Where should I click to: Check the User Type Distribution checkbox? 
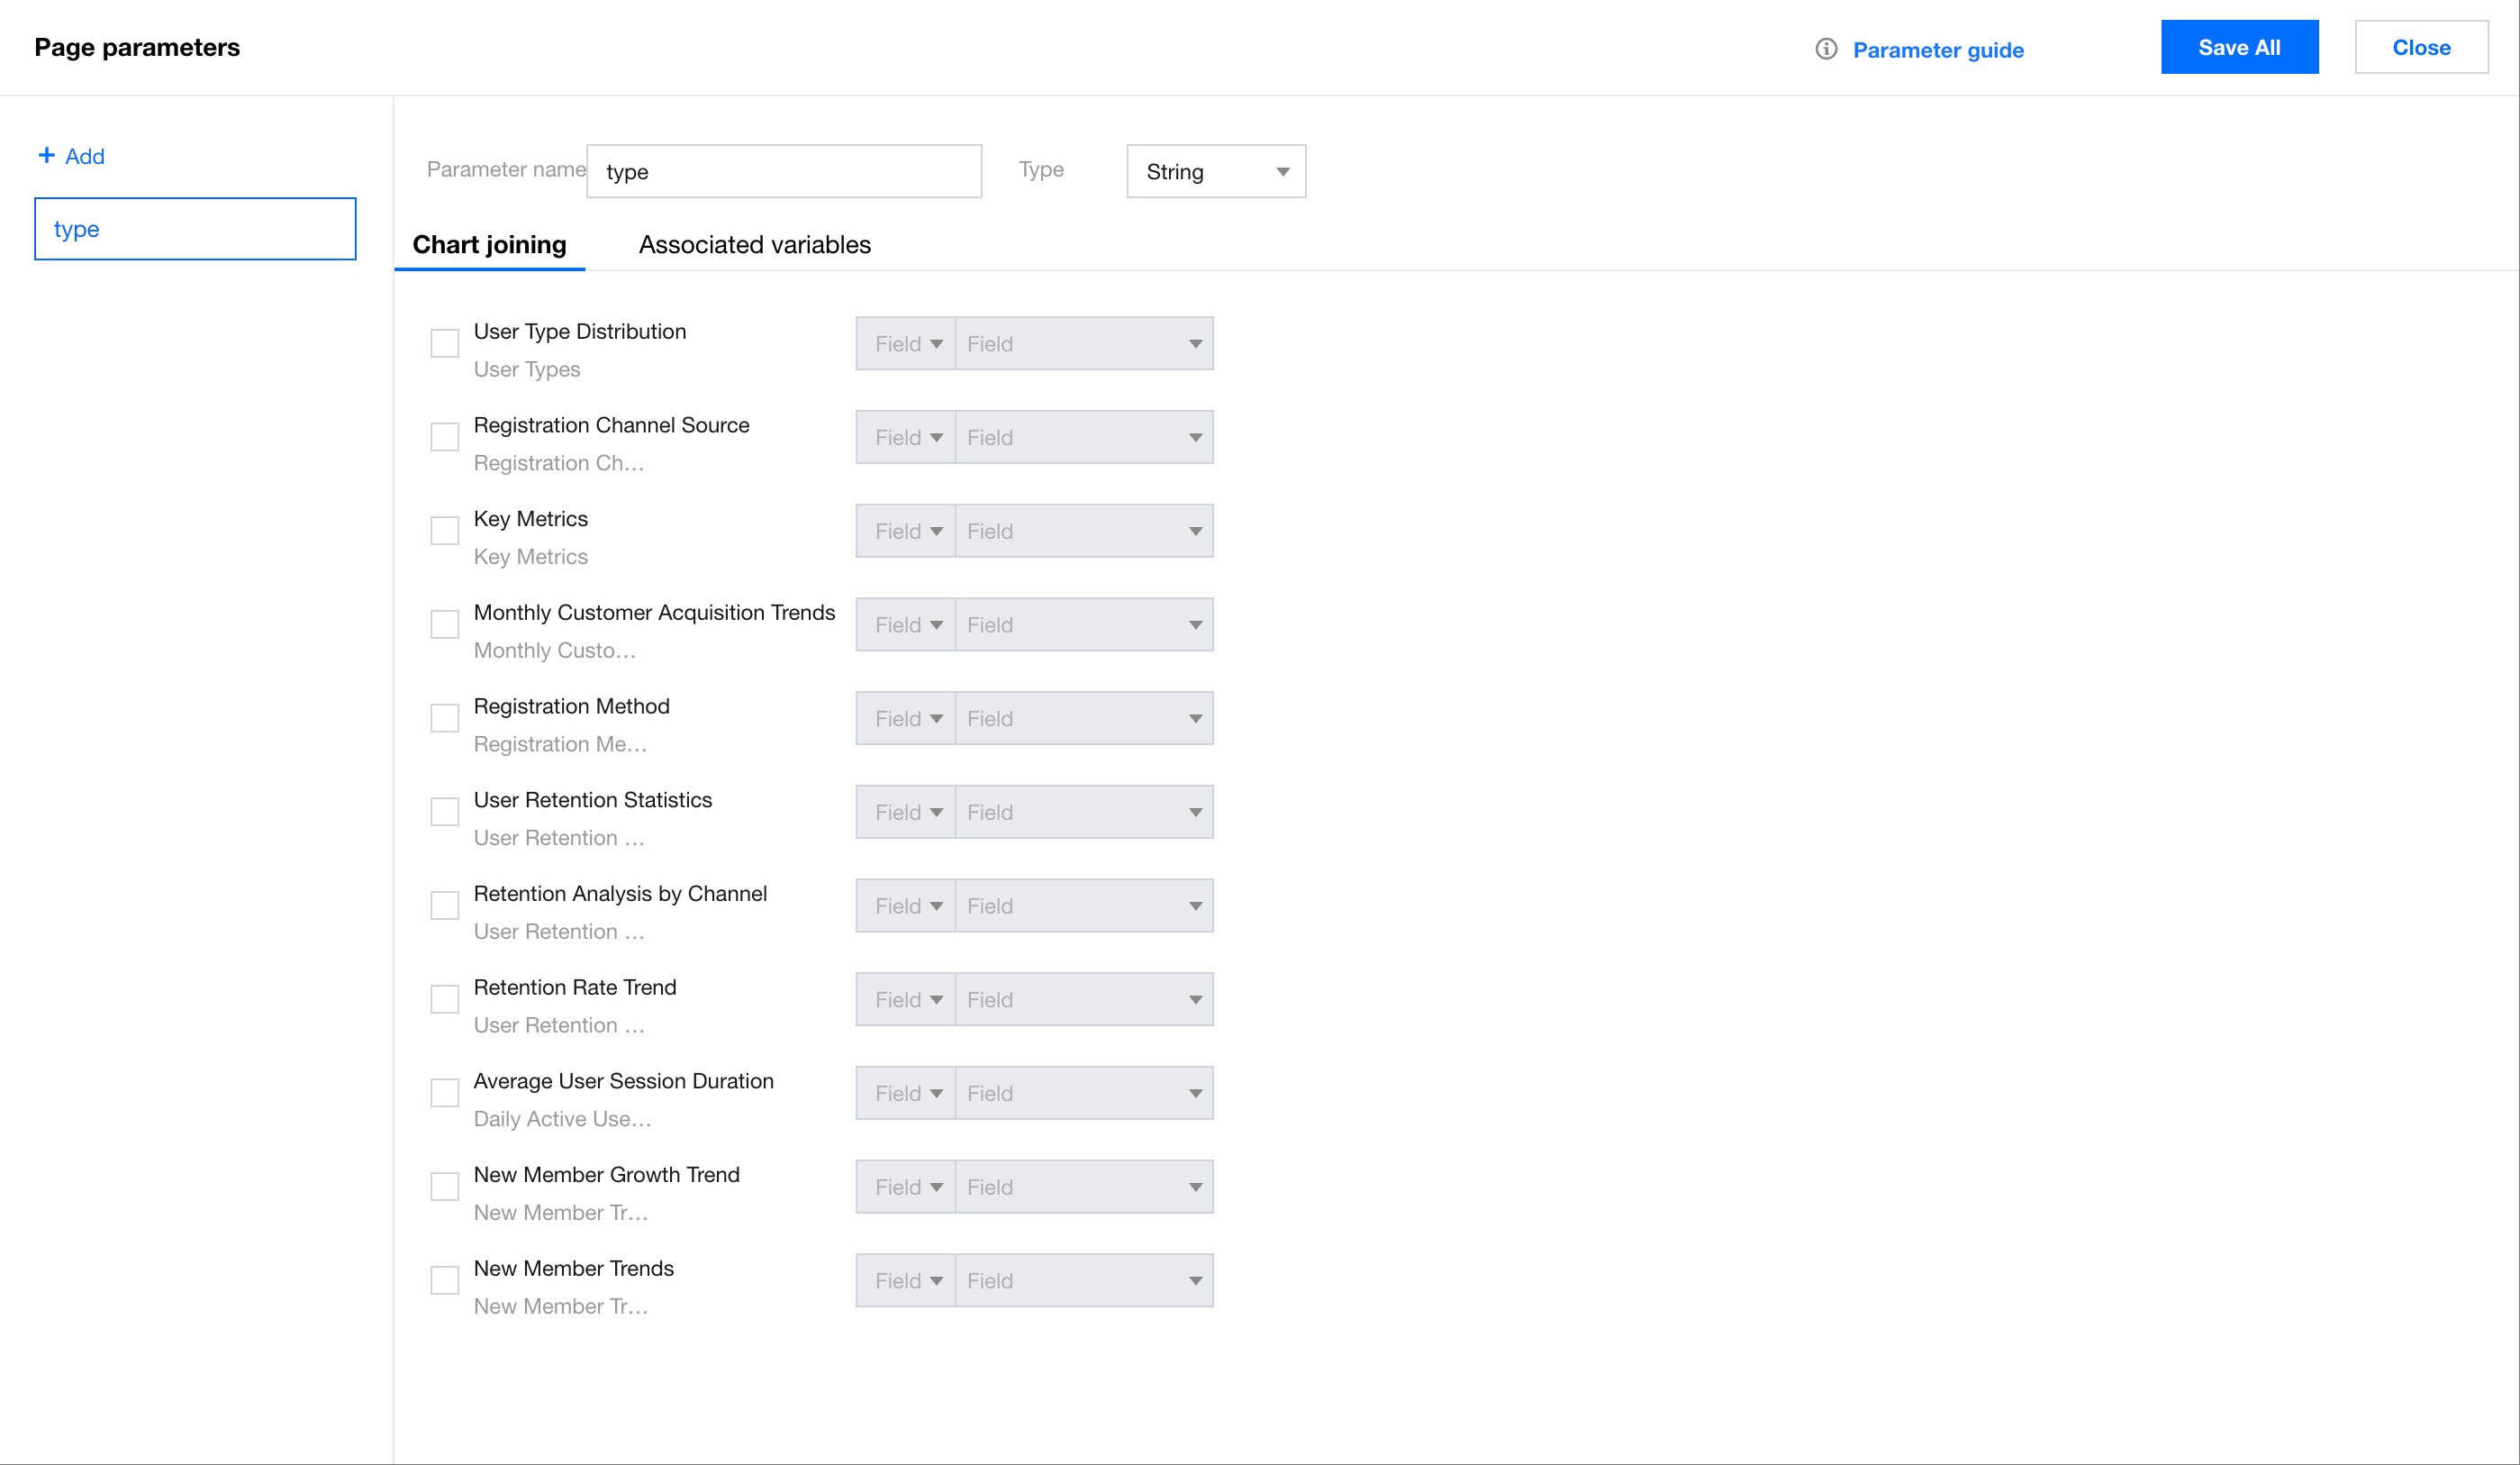444,343
